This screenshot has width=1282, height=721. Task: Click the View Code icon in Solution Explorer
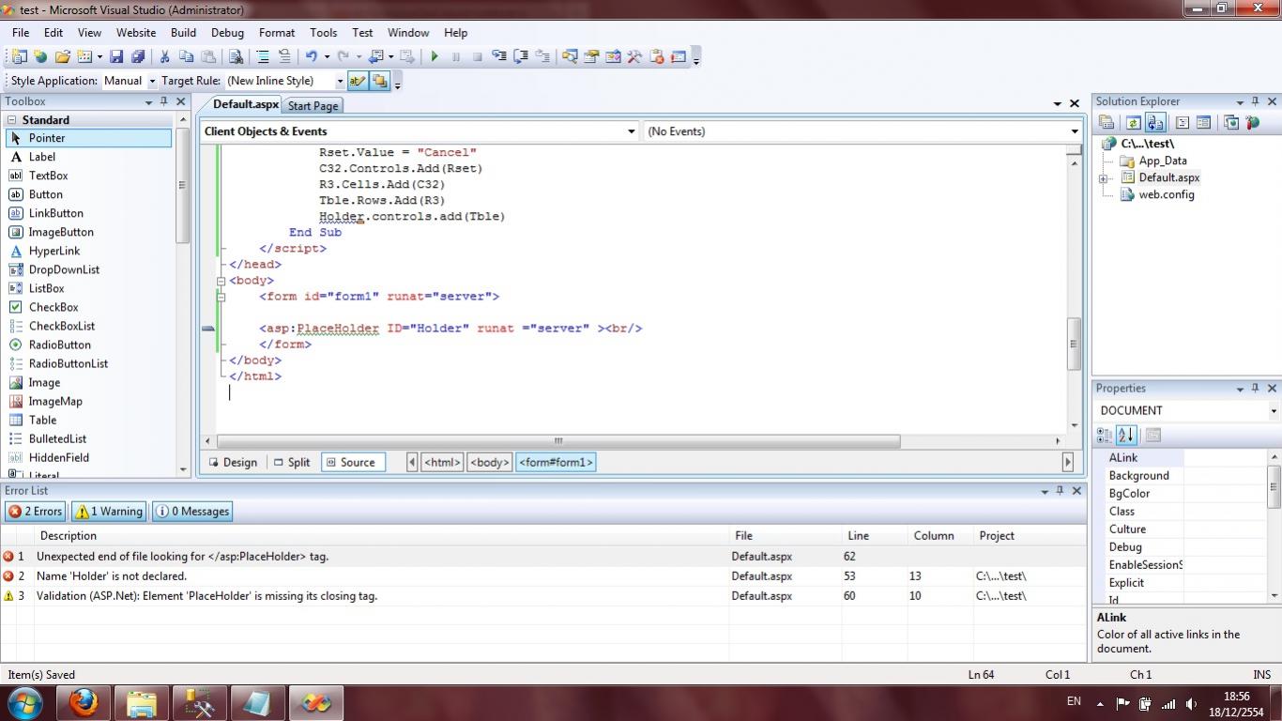1183,123
